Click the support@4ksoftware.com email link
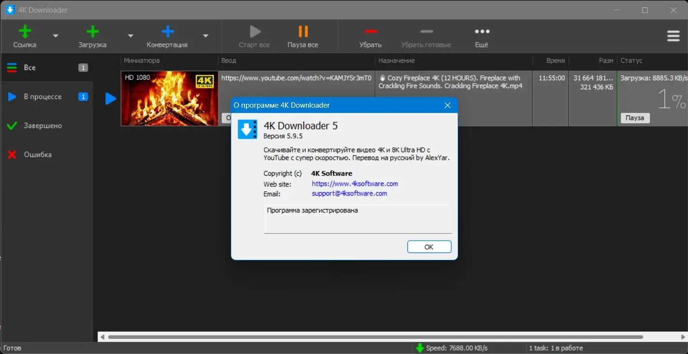The height and width of the screenshot is (354, 688). tap(349, 193)
